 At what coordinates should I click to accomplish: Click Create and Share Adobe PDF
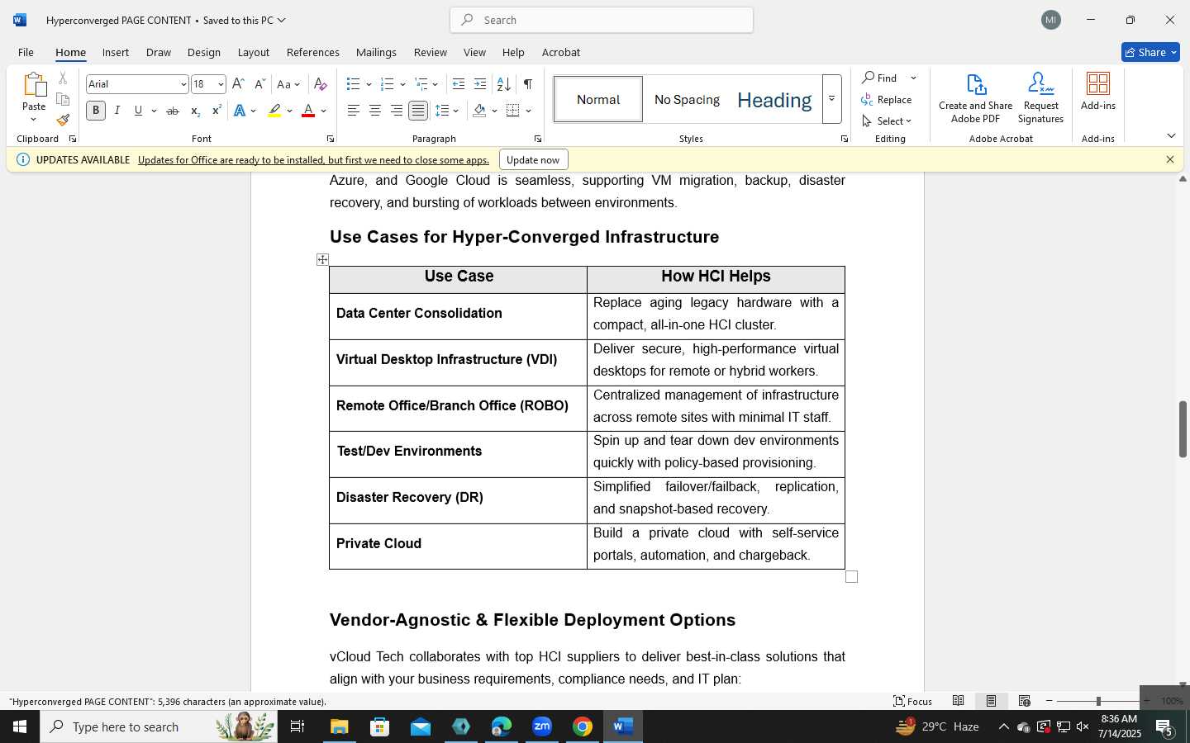point(975,97)
